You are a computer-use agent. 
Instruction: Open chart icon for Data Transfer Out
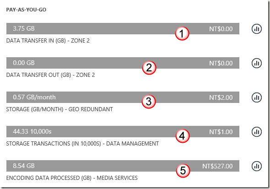click(x=257, y=63)
